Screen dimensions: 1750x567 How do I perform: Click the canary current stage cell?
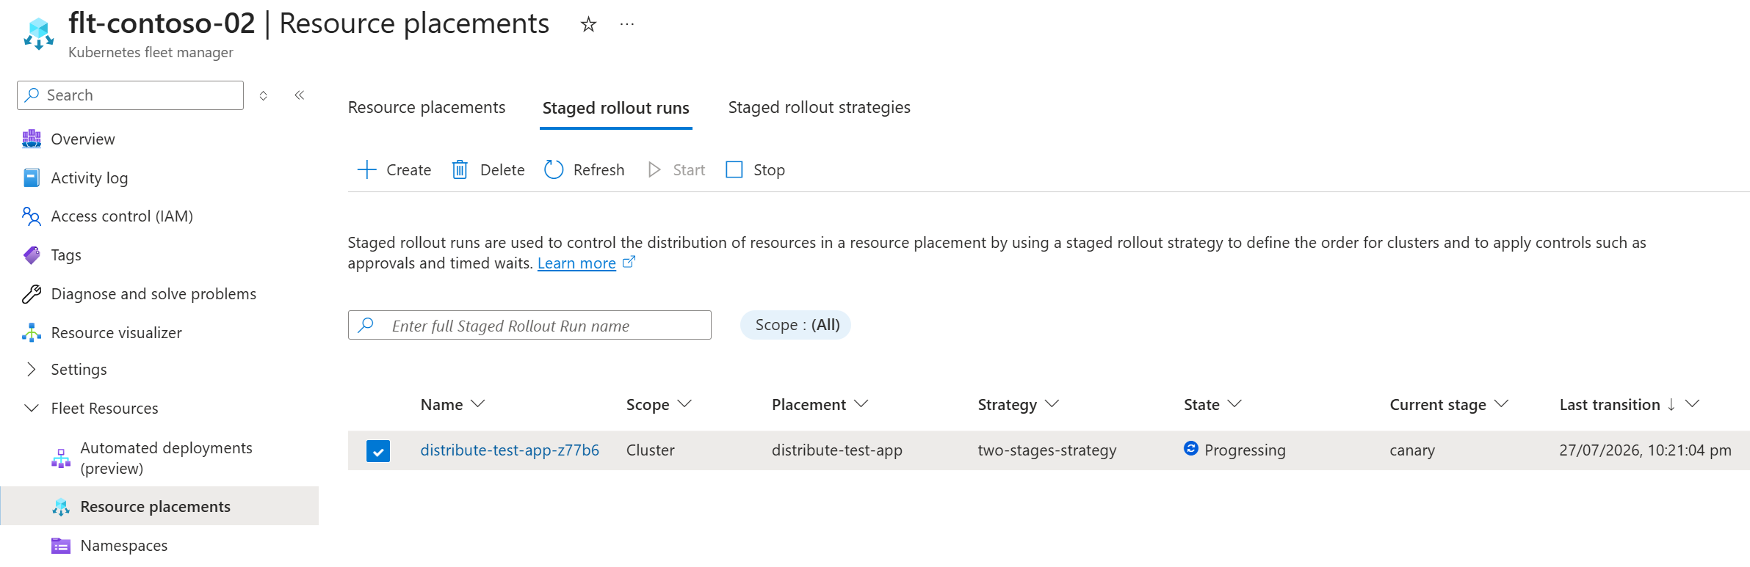pyautogui.click(x=1411, y=450)
